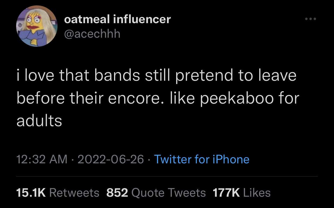Click the 177K like count number
This screenshot has height=208, width=334.
tap(226, 193)
